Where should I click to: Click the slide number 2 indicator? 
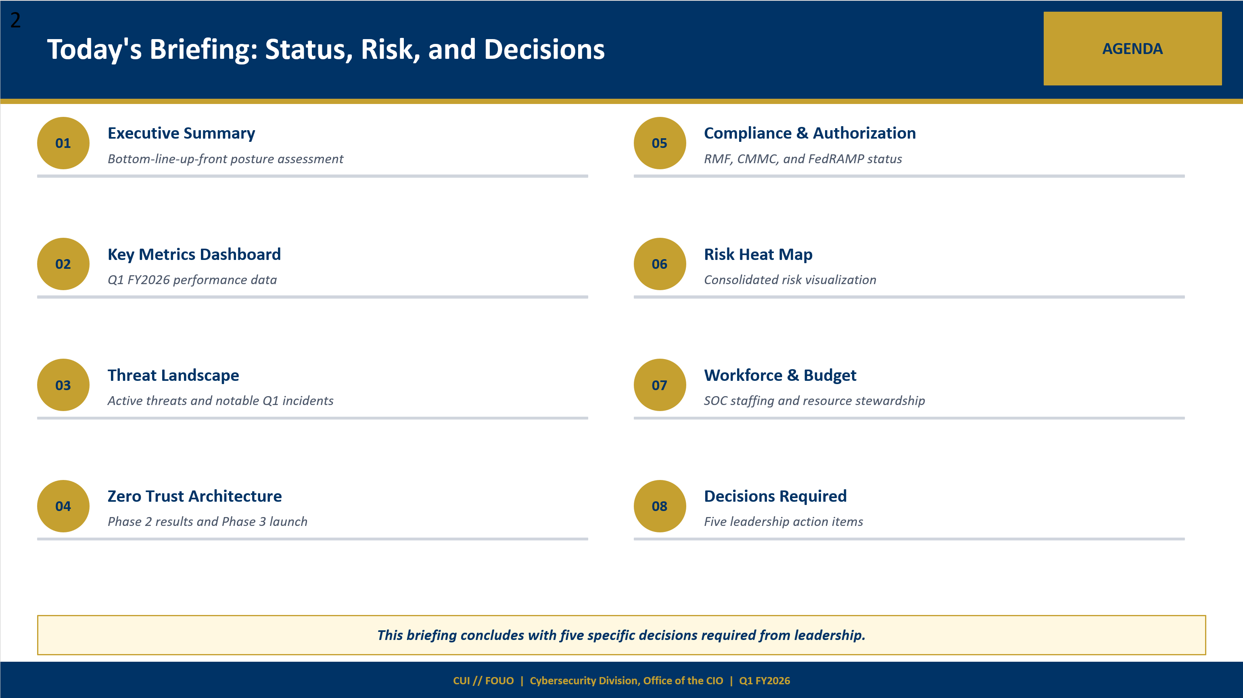15,20
